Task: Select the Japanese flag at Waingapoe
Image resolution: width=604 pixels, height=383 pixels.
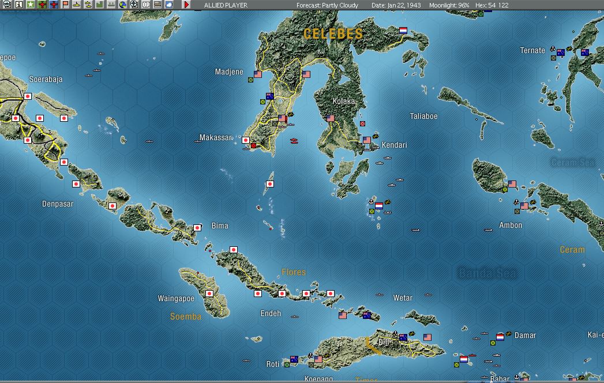Action: [209, 294]
